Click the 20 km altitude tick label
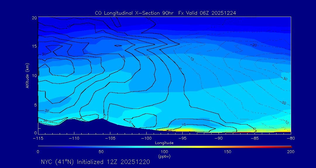The height and width of the screenshot is (168, 316). click(34, 18)
